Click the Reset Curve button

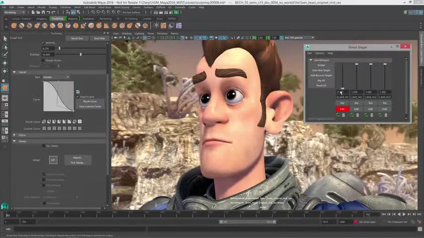(x=90, y=101)
